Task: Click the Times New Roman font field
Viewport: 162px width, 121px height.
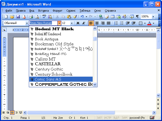Action: click(x=43, y=23)
